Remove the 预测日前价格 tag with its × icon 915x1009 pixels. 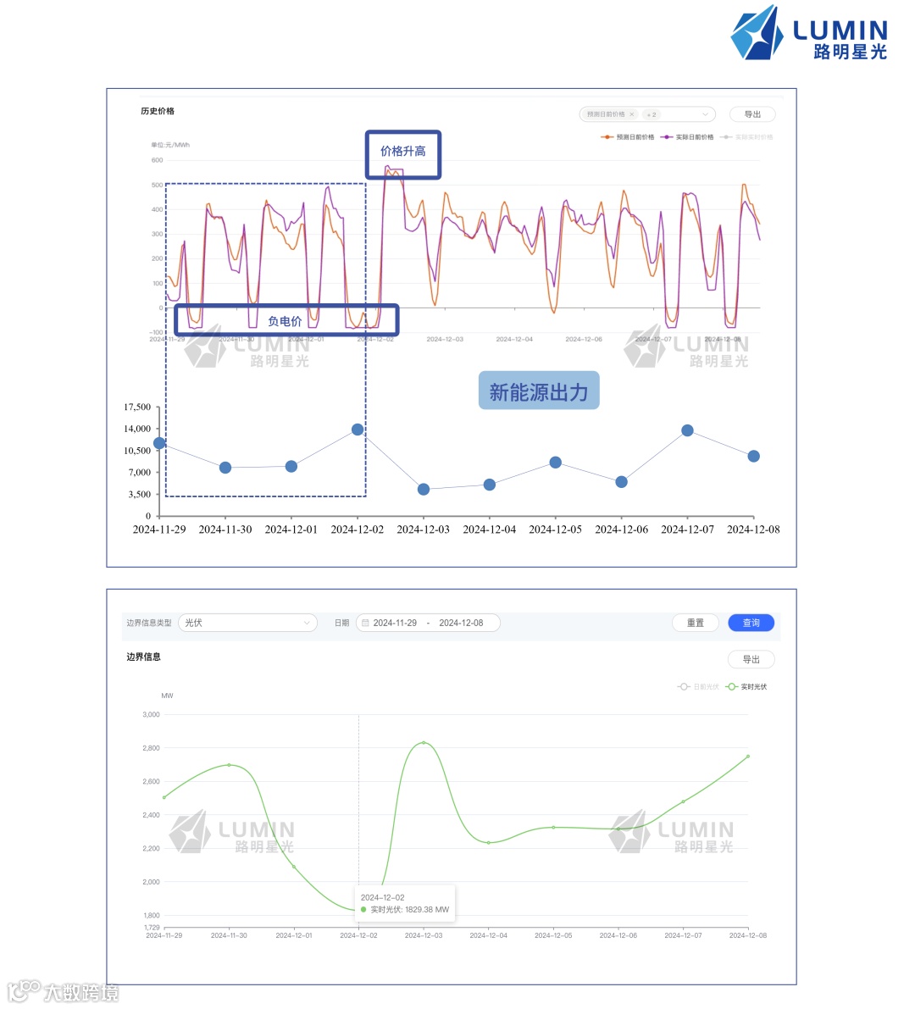pos(632,114)
